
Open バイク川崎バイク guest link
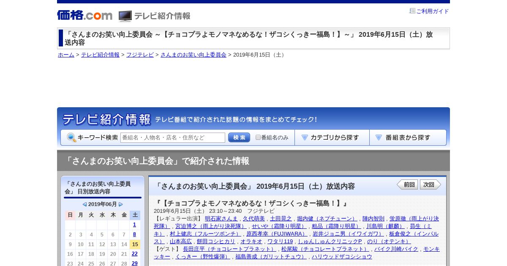click(396, 249)
